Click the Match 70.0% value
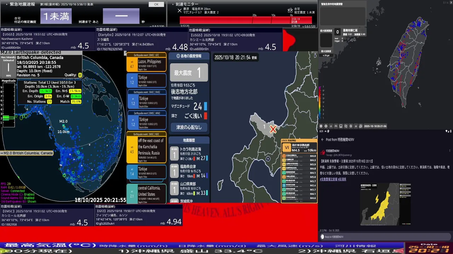Viewport: 453px width, 254px height. pyautogui.click(x=76, y=102)
